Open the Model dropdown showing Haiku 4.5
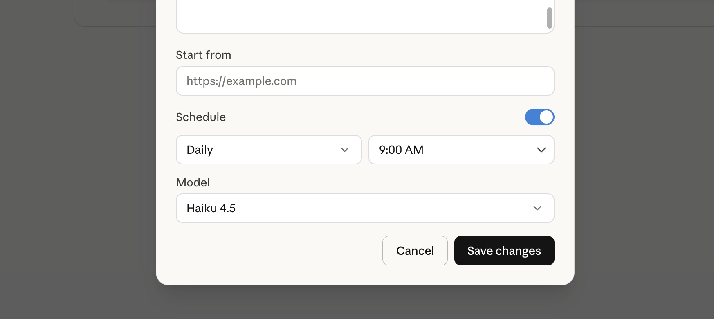This screenshot has height=319, width=714. (x=365, y=208)
